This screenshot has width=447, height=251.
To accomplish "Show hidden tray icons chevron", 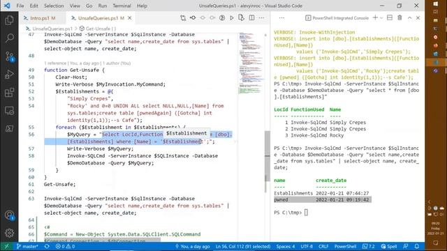I will pyautogui.click(x=430, y=201).
